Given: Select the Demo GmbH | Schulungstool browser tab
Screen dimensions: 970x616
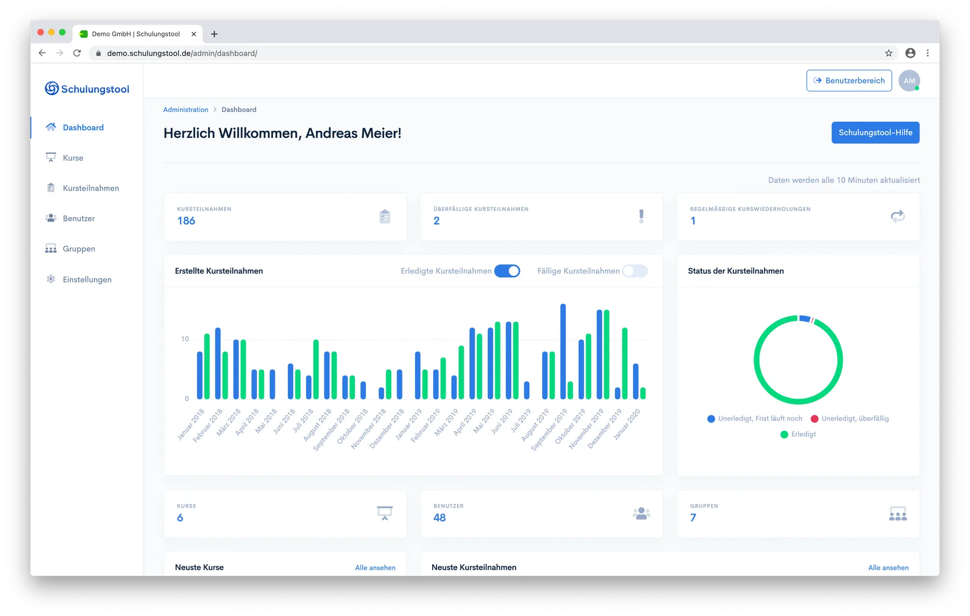Looking at the screenshot, I should [136, 34].
